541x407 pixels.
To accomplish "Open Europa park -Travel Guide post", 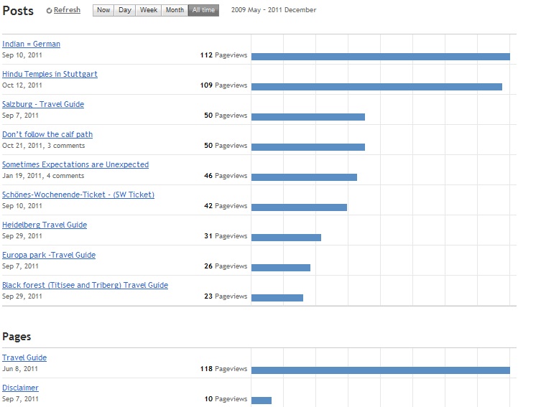I will click(49, 255).
